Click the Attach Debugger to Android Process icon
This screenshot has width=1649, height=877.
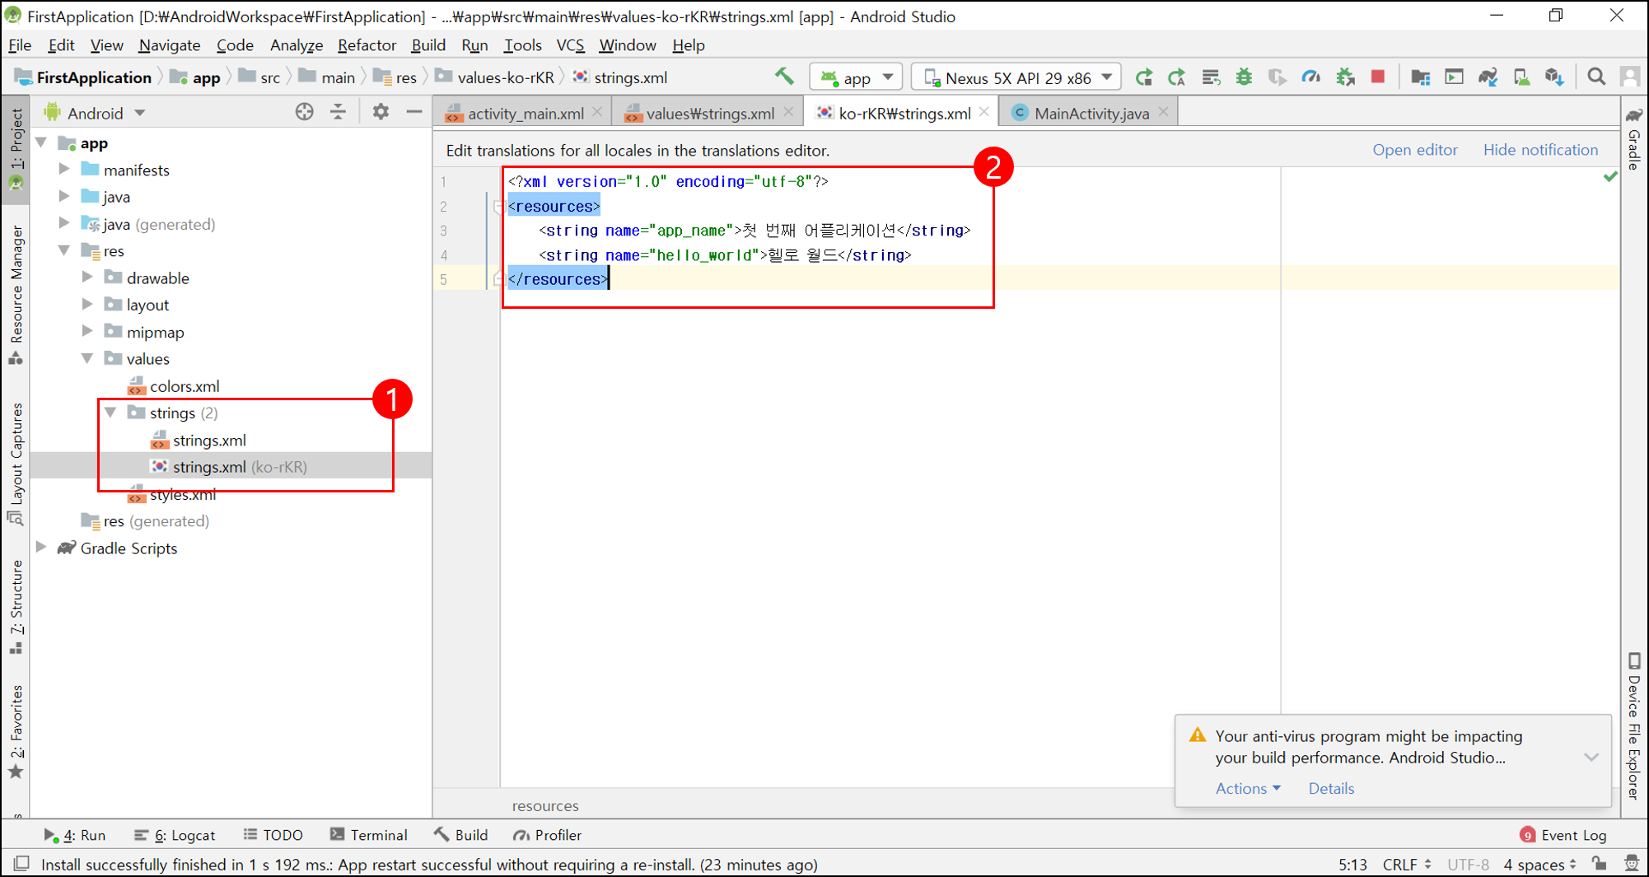1345,77
